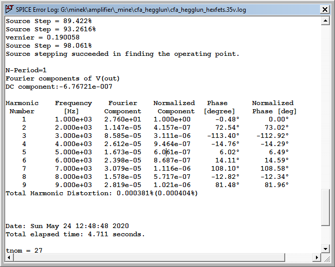The height and width of the screenshot is (267, 335).
Task: Click the 'Date: Sun May 24' line
Action: click(67, 226)
